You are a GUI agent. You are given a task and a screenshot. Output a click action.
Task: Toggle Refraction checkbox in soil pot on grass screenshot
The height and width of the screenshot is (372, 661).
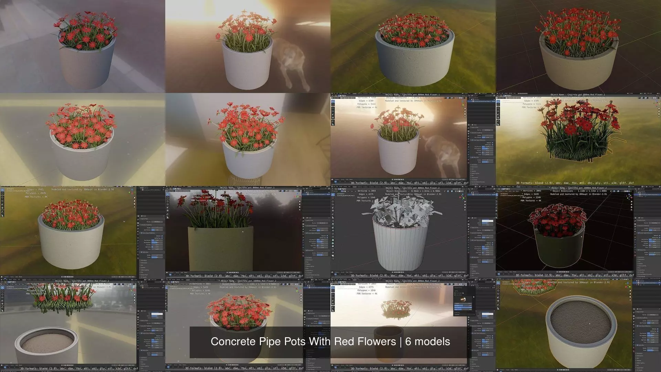click(658, 329)
